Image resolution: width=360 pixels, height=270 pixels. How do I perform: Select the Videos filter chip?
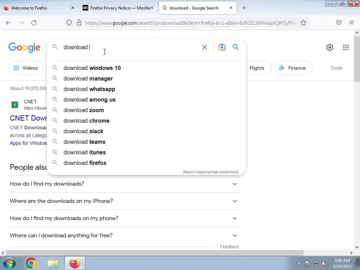point(26,68)
